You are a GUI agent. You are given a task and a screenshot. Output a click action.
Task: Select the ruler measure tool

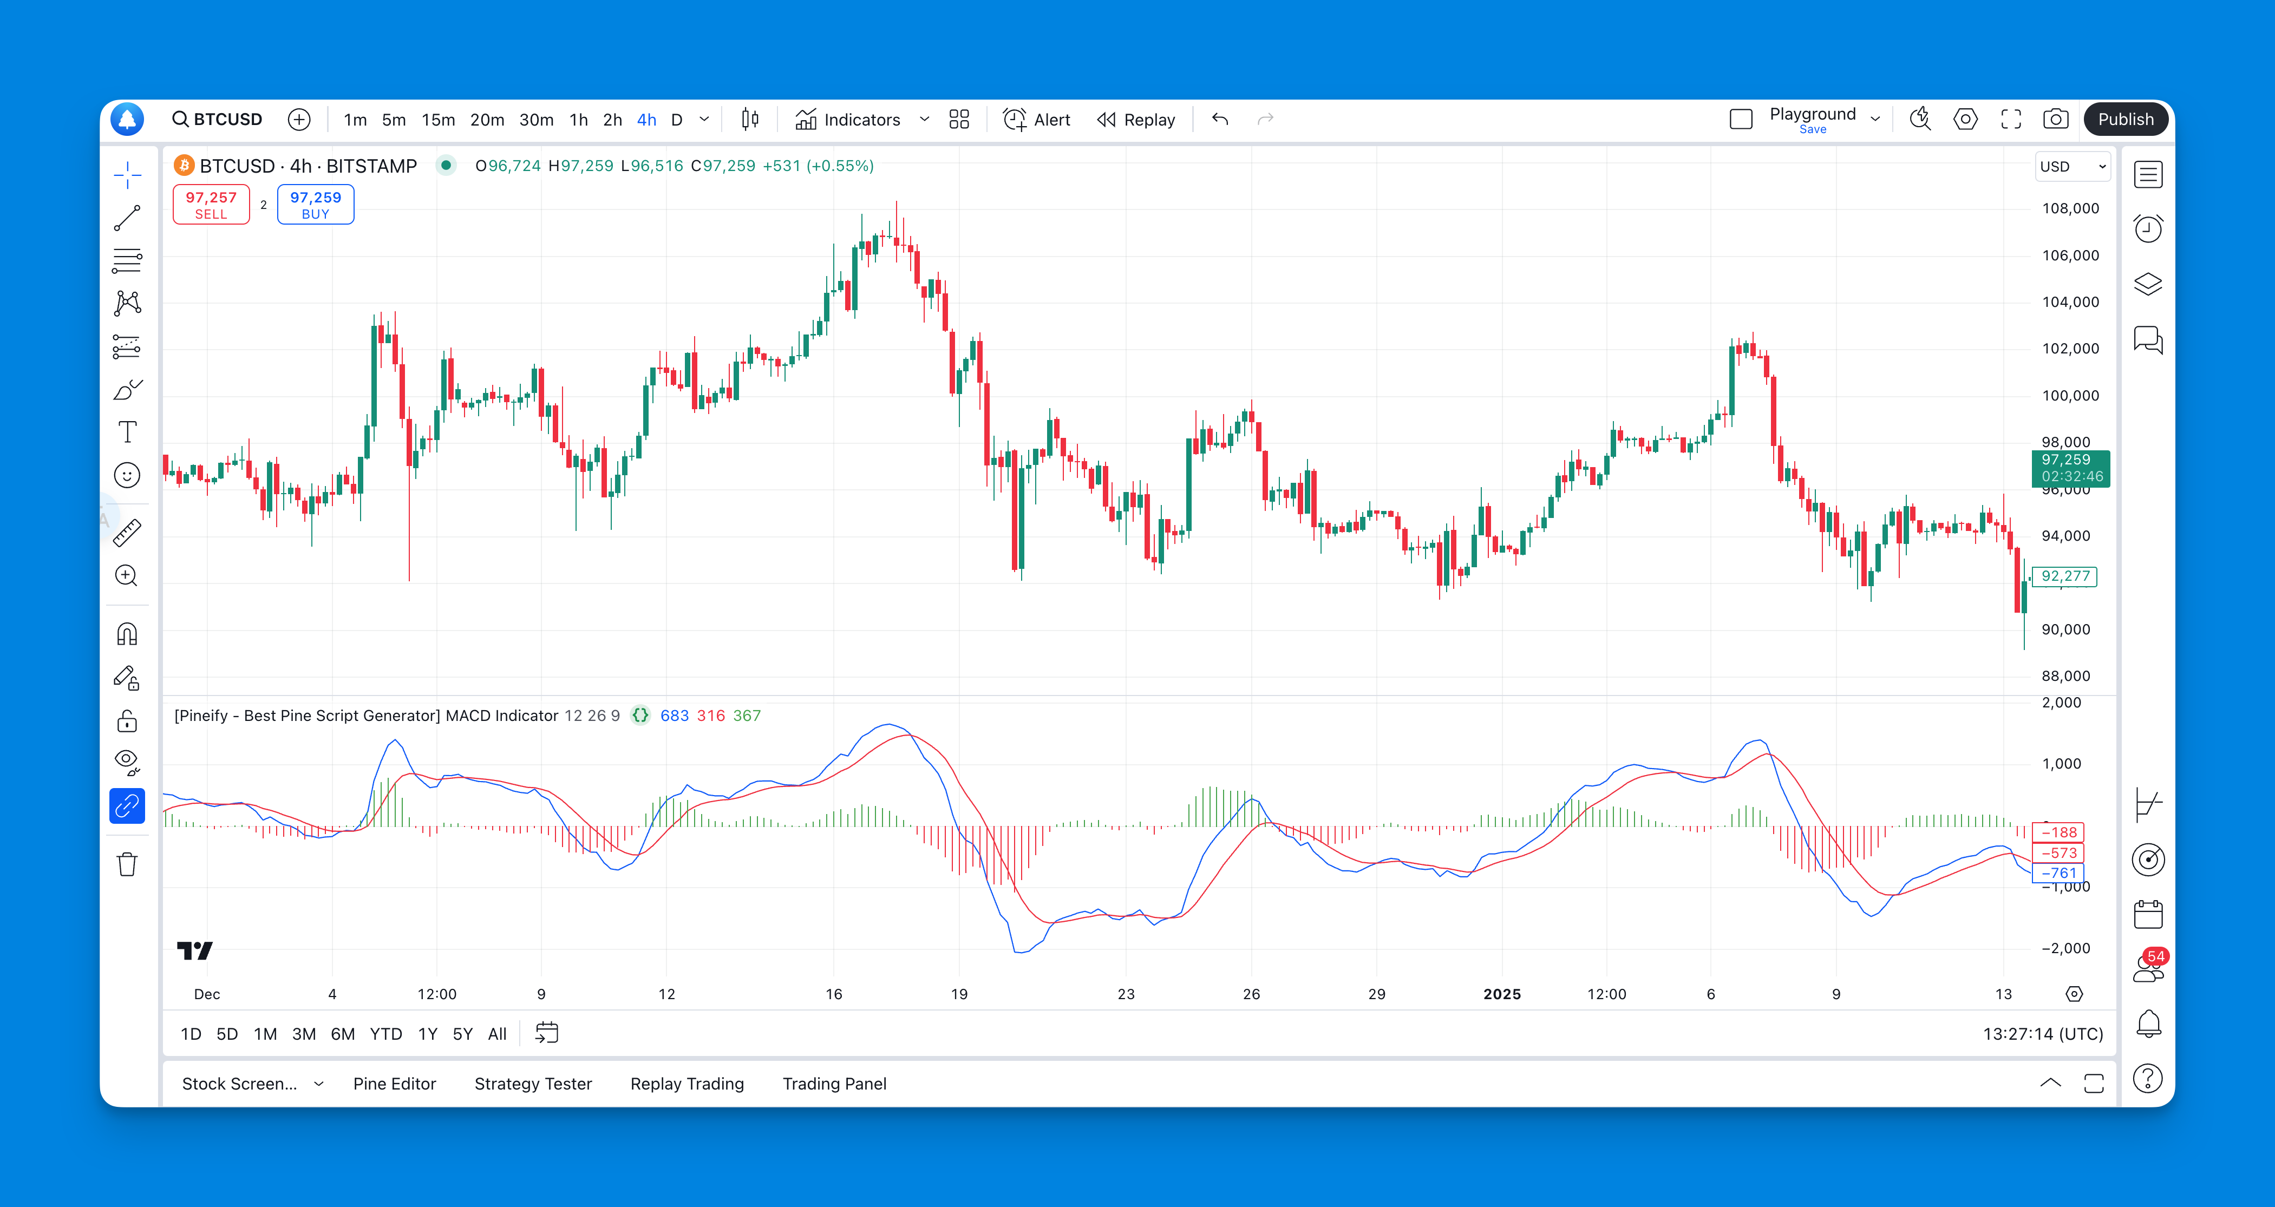tap(127, 533)
